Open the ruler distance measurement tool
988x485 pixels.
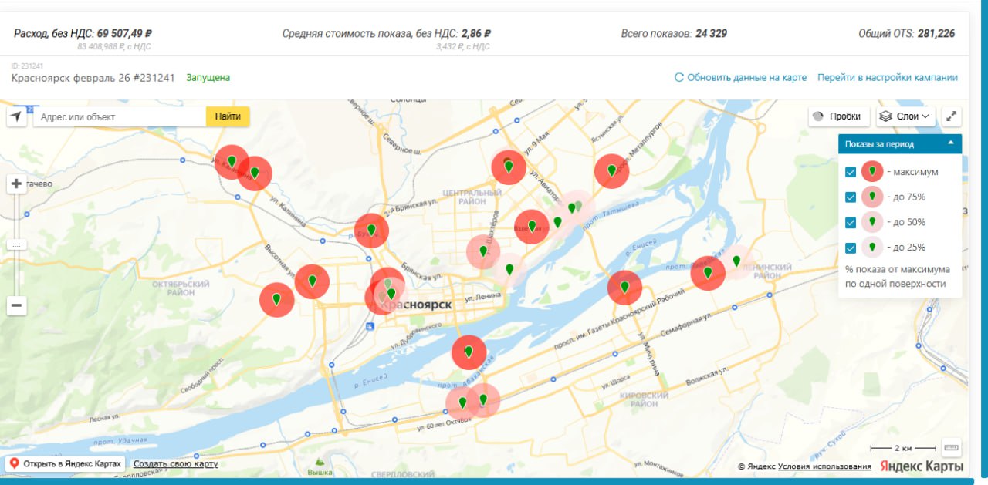point(951,447)
